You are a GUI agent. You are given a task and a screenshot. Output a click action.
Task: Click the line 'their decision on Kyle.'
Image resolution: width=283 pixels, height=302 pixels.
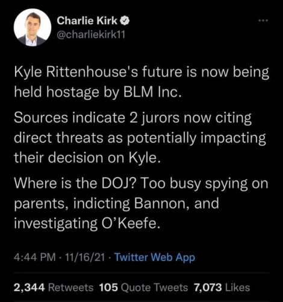tap(87, 158)
